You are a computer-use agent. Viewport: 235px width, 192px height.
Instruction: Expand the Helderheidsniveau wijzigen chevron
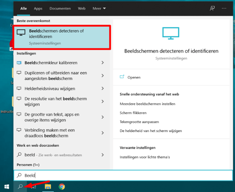point(103,89)
